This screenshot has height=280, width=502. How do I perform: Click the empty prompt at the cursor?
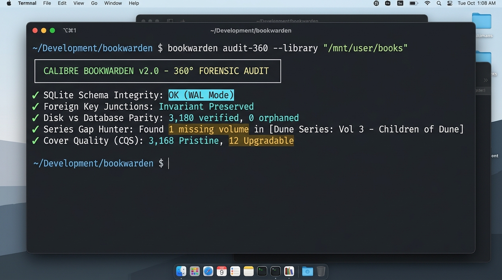(x=169, y=163)
